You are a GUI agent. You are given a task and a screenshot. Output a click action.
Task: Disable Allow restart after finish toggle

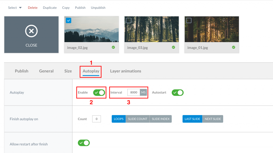(x=84, y=143)
